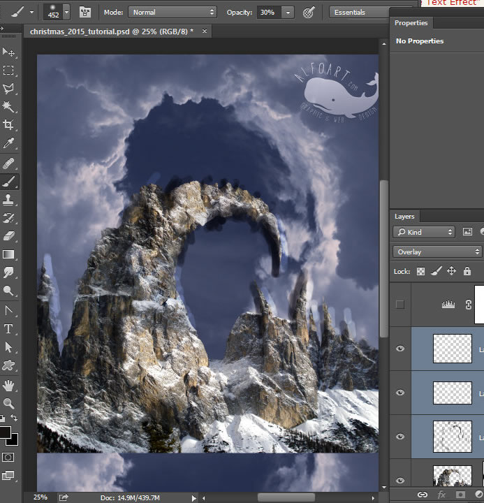
Task: Select the Crop tool
Action: [9, 126]
